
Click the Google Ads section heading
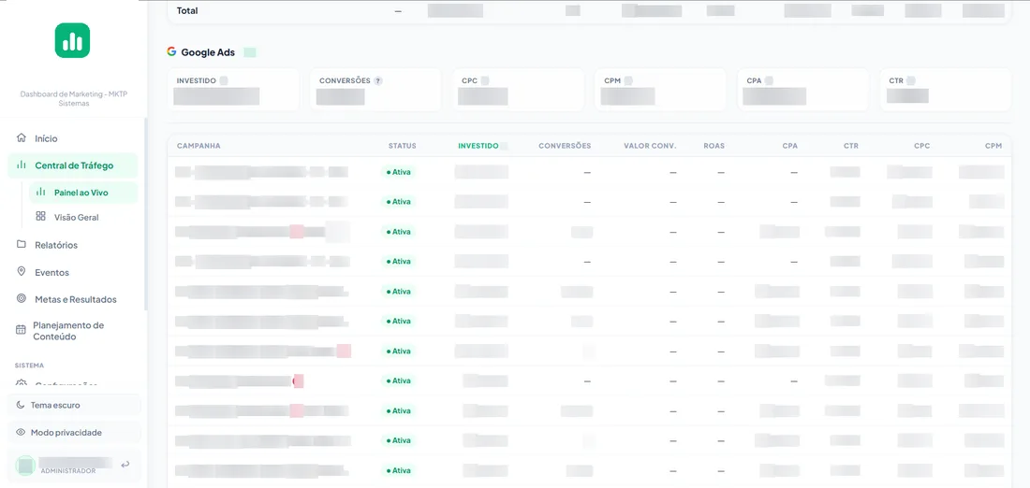coord(208,52)
